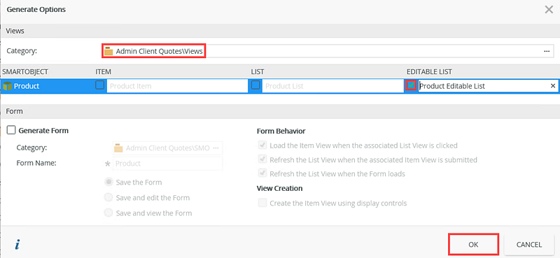Open the Form category browse ellipsis

pyautogui.click(x=216, y=148)
